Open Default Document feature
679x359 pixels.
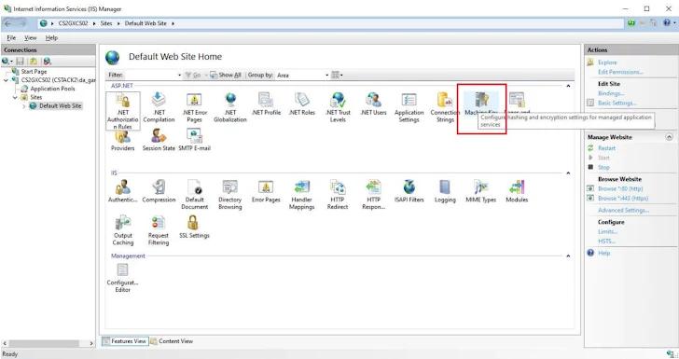[x=194, y=195]
